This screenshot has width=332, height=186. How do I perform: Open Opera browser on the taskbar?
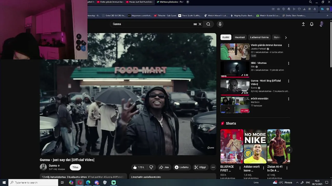(80, 183)
